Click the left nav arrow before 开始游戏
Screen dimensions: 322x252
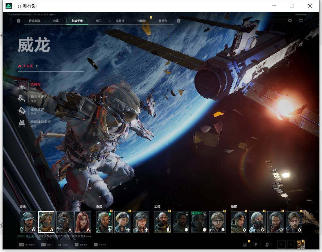click(x=19, y=21)
